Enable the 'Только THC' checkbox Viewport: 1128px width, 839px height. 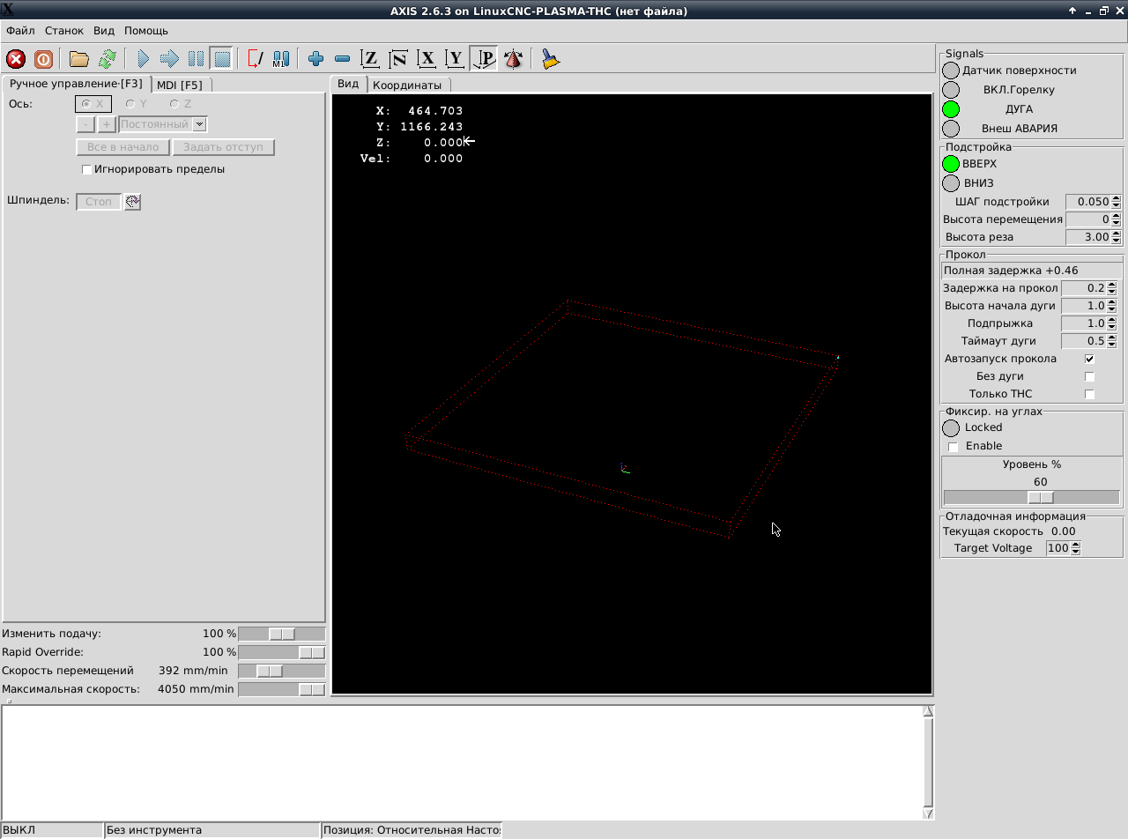point(1089,394)
